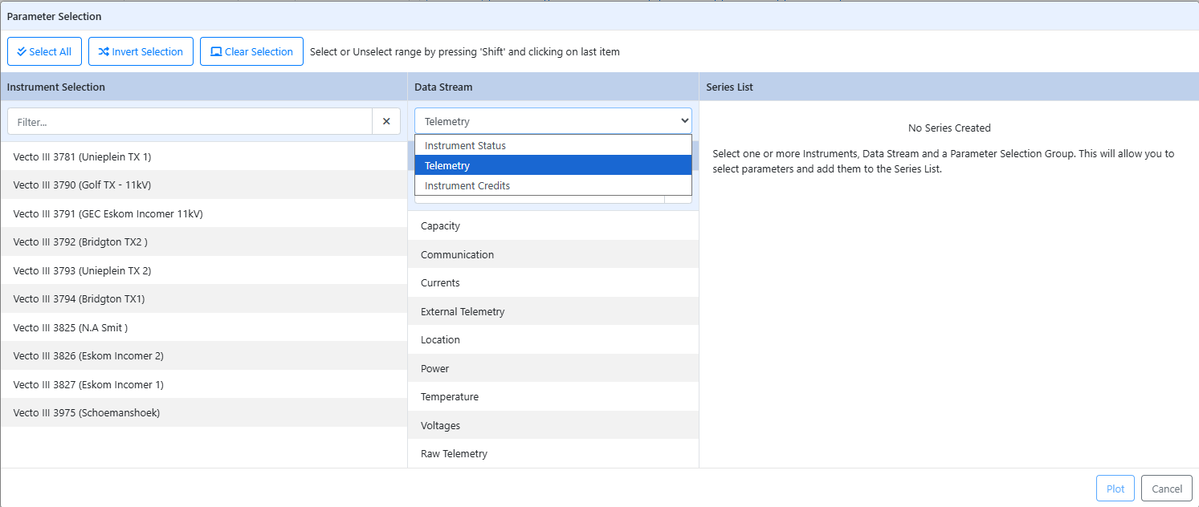Choose Instrument Credits option
The image size is (1199, 507).
(553, 185)
